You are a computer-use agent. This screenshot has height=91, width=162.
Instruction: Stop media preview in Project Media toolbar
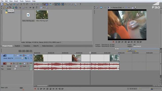click(x=33, y=8)
